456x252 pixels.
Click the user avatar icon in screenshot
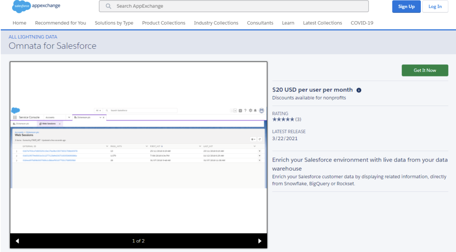(x=261, y=110)
